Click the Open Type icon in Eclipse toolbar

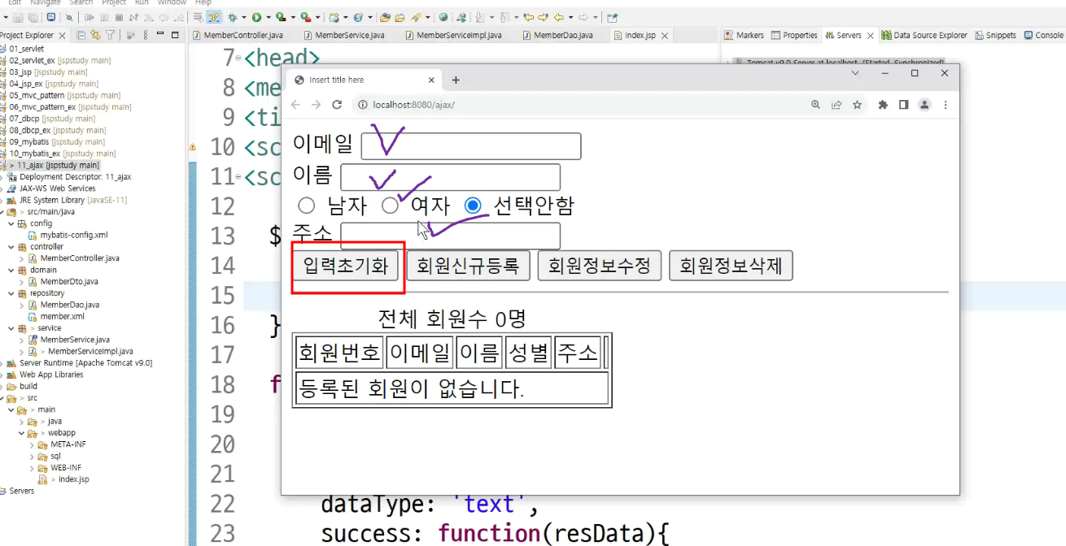[385, 17]
